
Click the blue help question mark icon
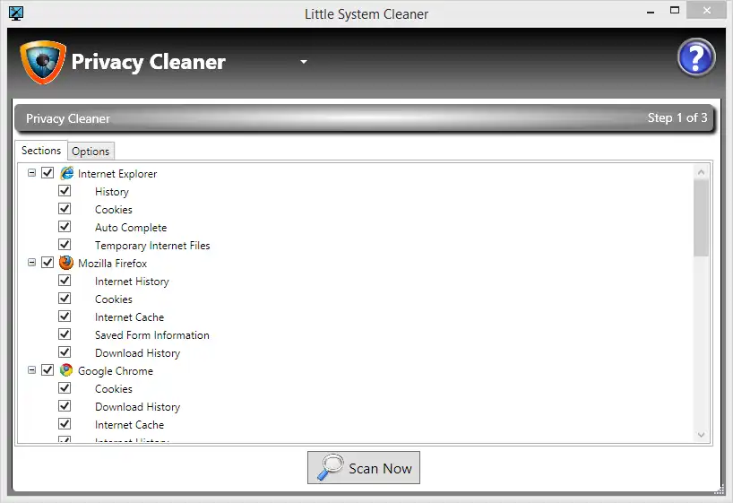pyautogui.click(x=696, y=57)
